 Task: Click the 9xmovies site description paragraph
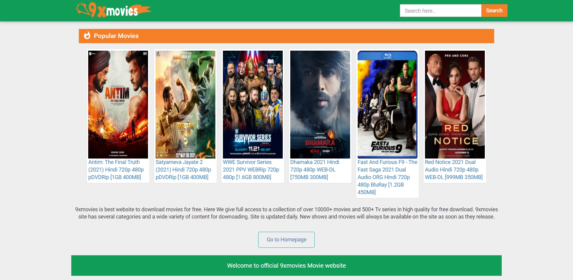click(x=286, y=213)
